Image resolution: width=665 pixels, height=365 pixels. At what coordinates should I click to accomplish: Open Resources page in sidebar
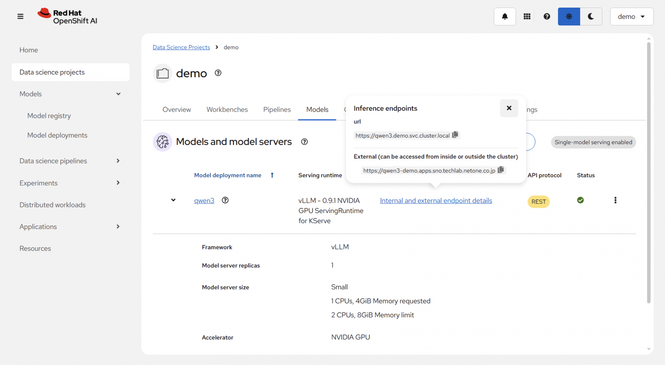coord(70,248)
